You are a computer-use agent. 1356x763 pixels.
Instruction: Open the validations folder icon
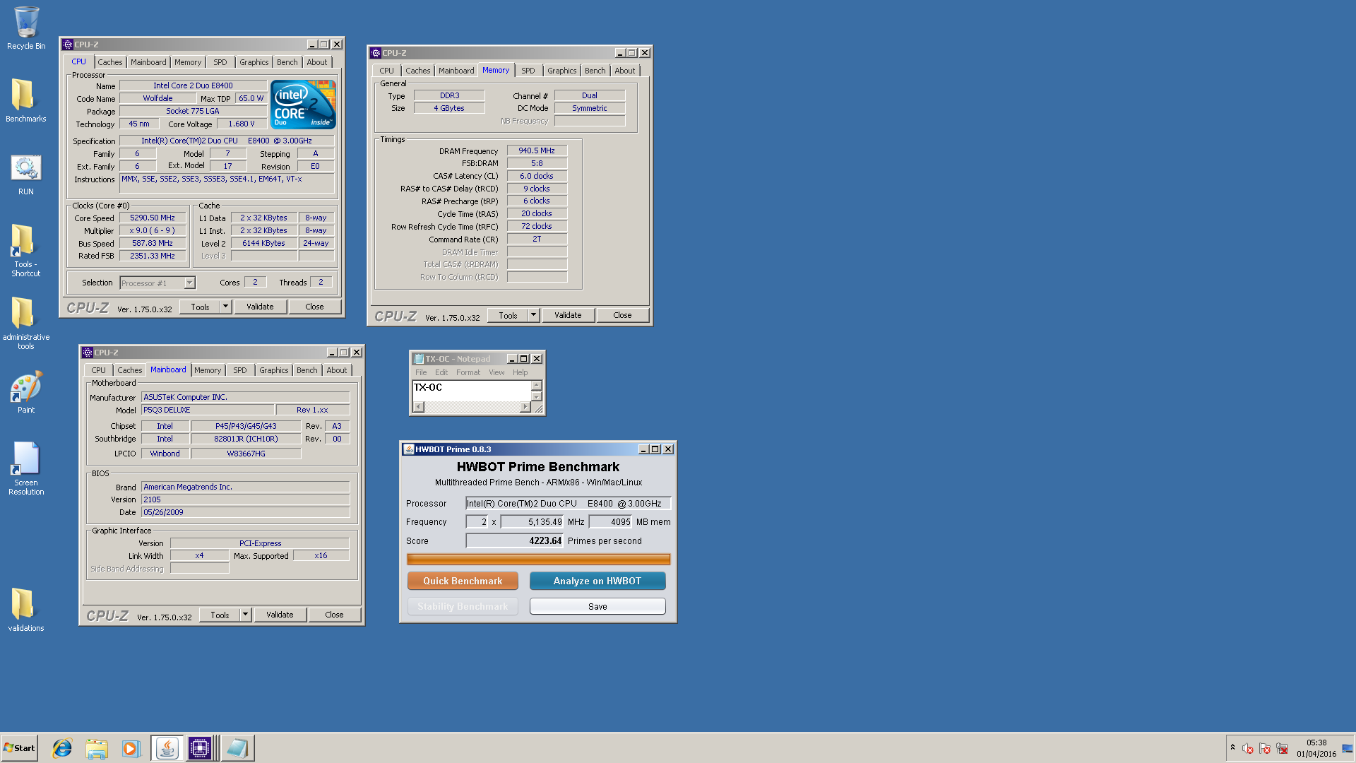point(25,610)
